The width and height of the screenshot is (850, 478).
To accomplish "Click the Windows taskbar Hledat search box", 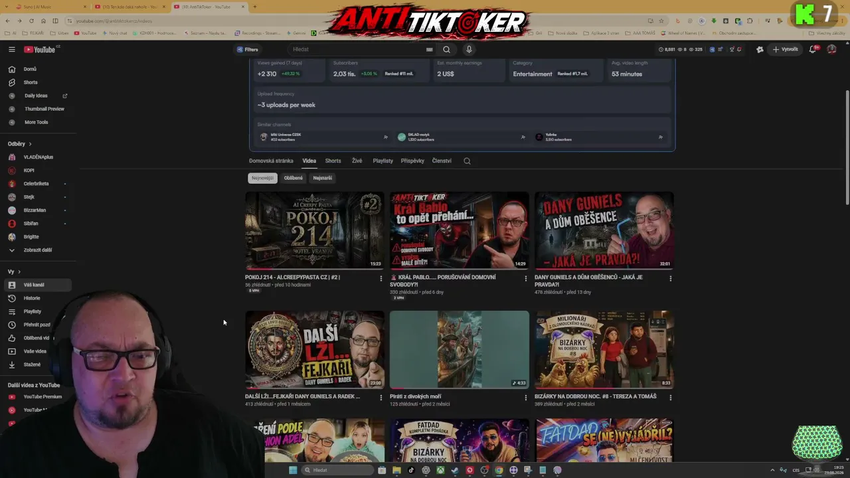I will coord(338,470).
